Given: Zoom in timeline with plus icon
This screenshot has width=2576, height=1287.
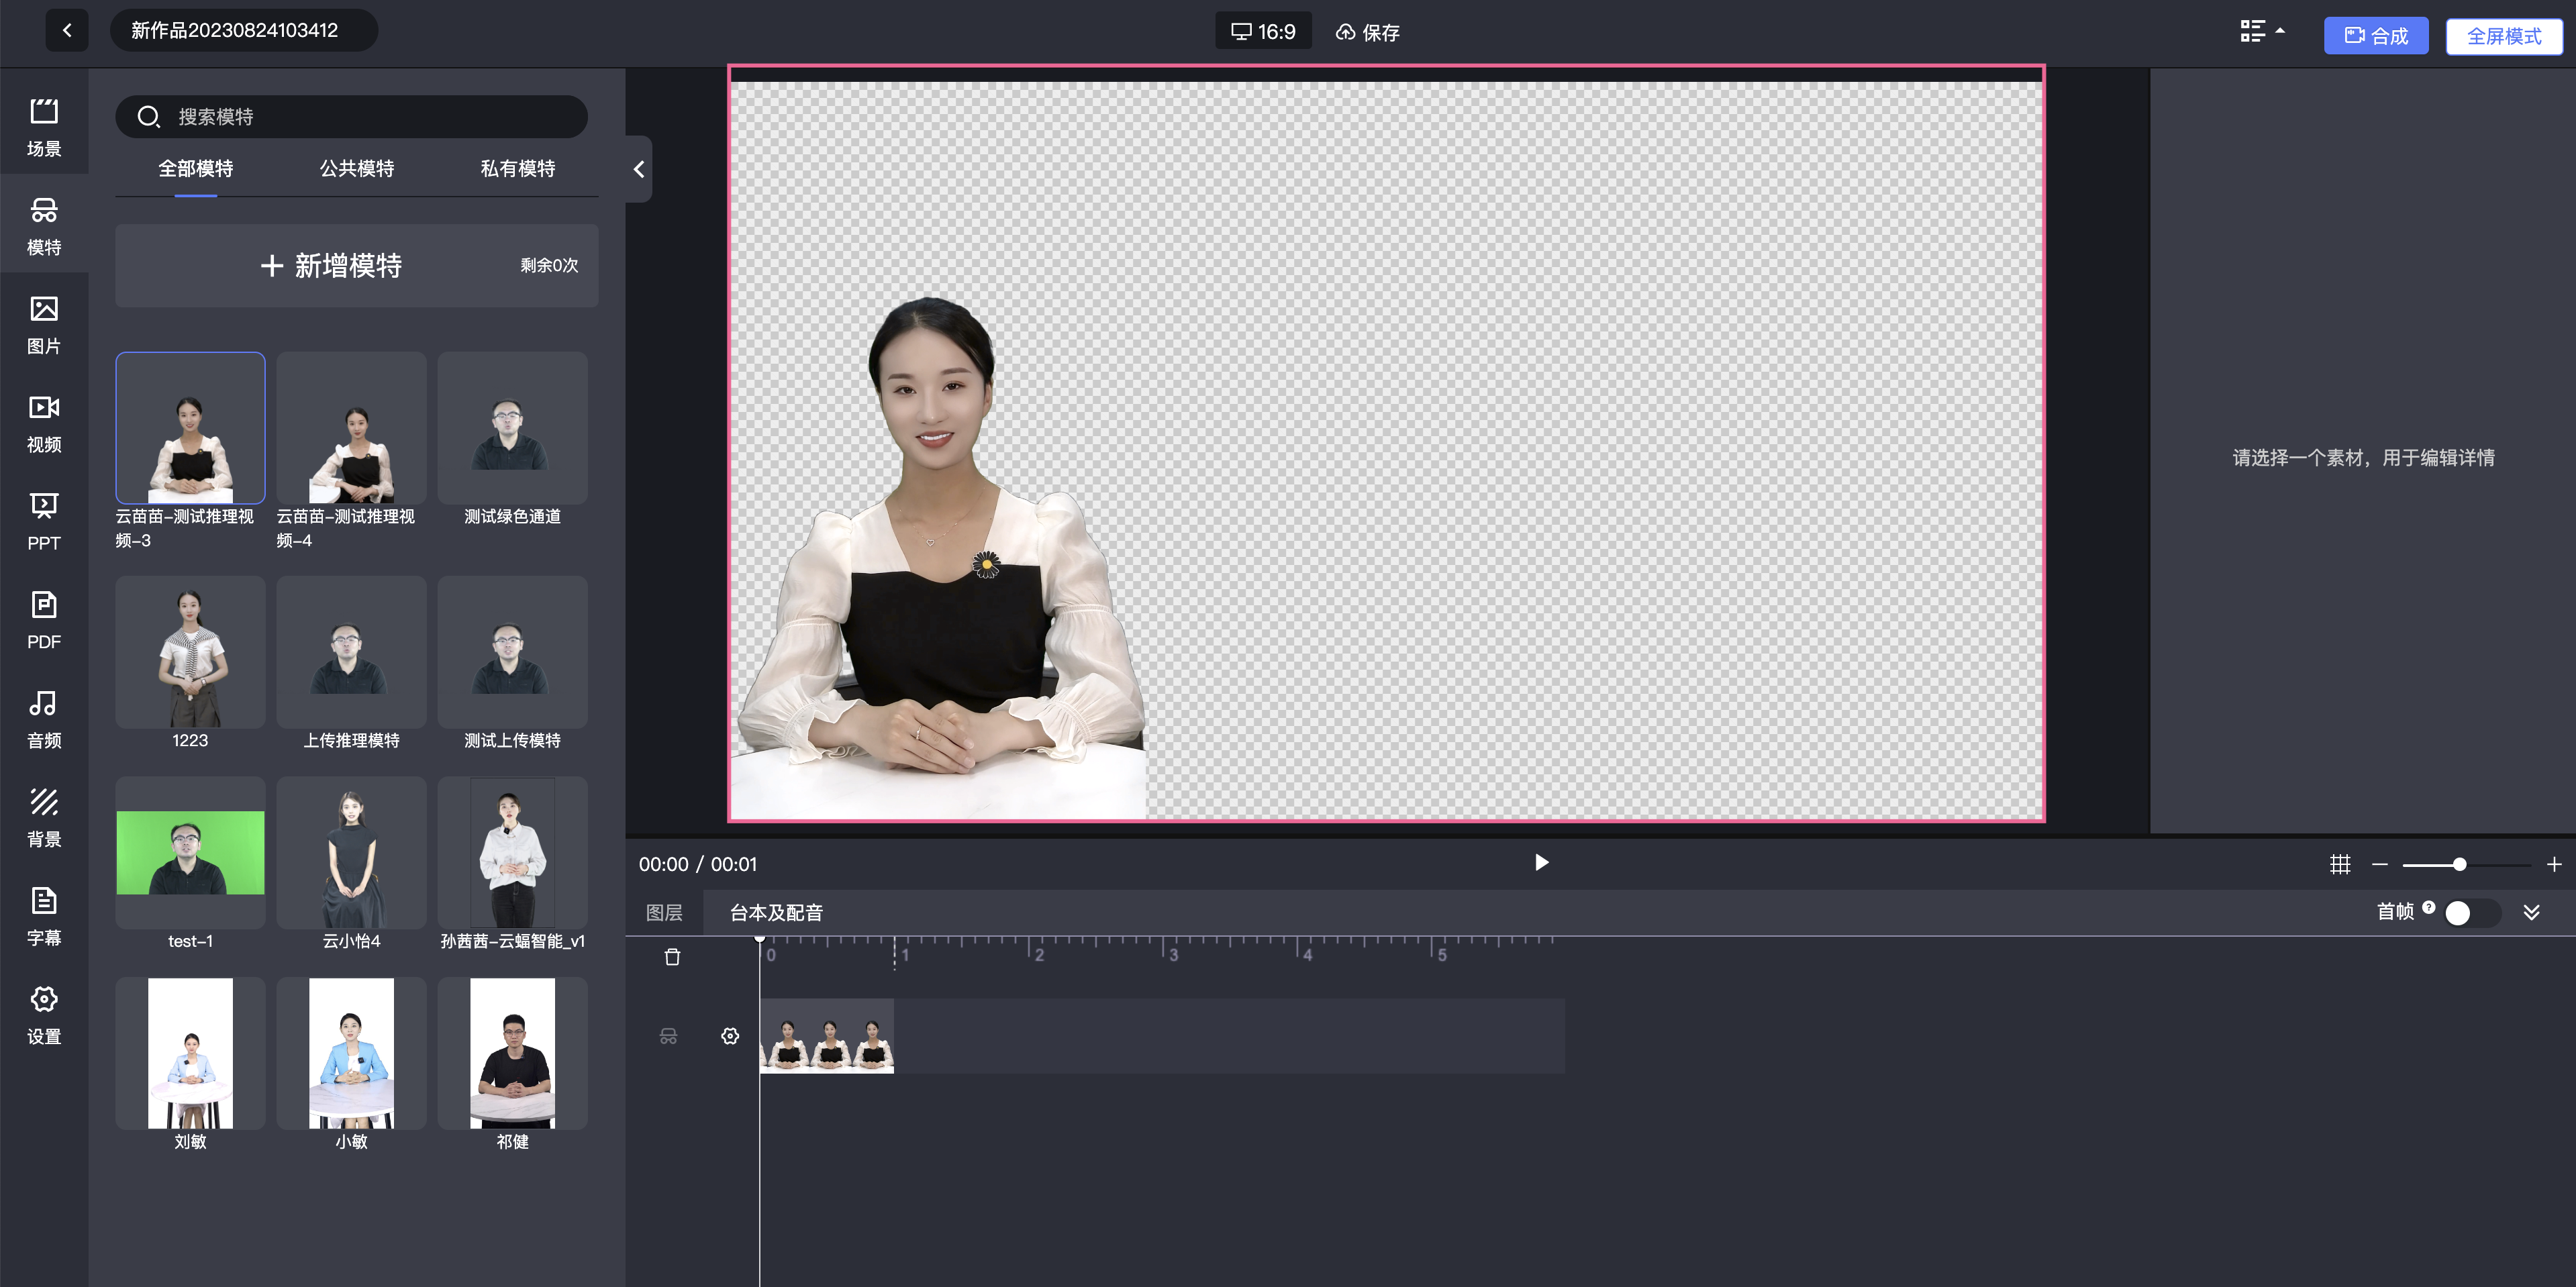Looking at the screenshot, I should pos(2553,864).
